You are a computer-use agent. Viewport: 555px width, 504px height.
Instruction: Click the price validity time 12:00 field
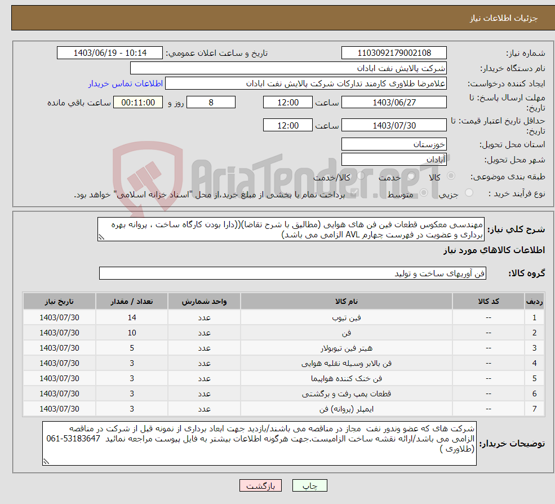(x=288, y=125)
